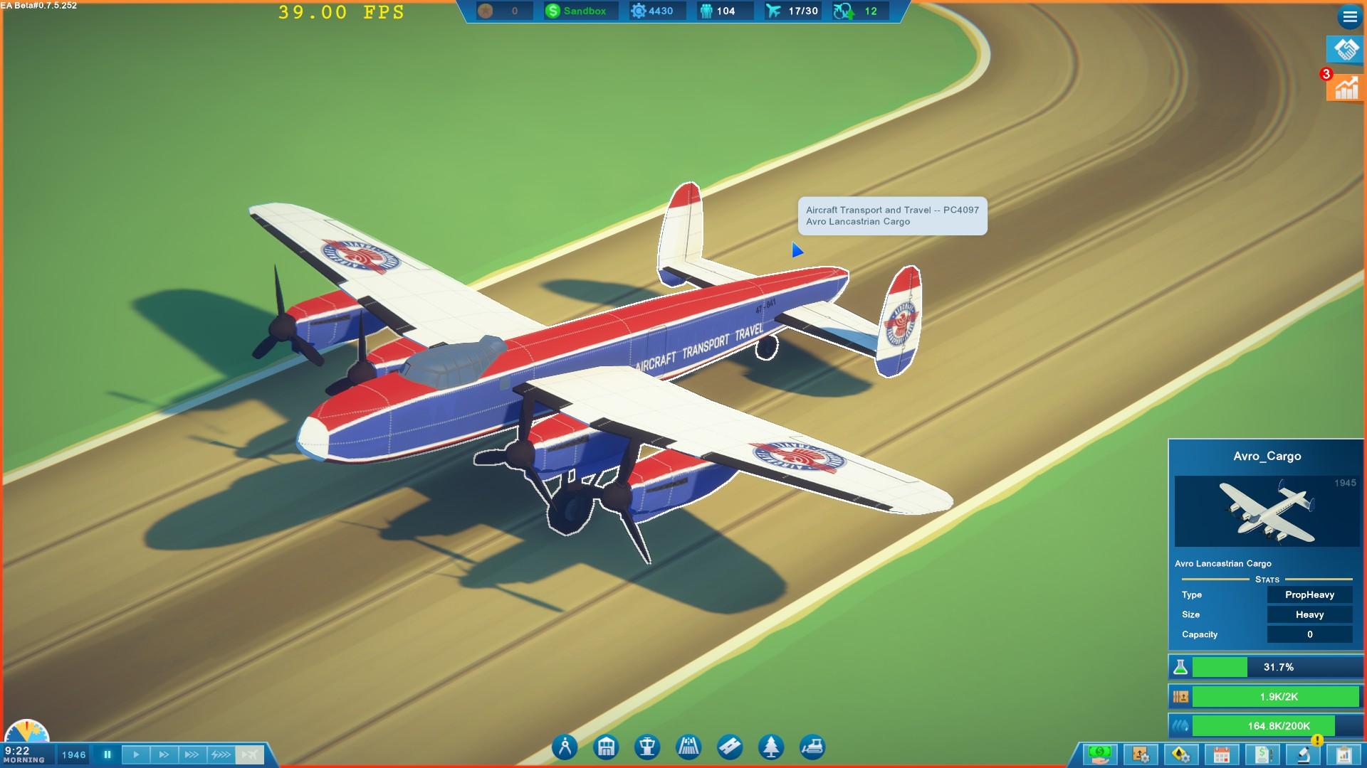The height and width of the screenshot is (768, 1367).
Task: Click the PropHeavy type value
Action: click(1309, 594)
